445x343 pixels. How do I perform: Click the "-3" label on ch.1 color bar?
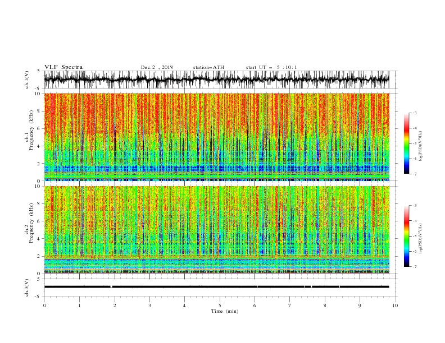tap(414, 113)
